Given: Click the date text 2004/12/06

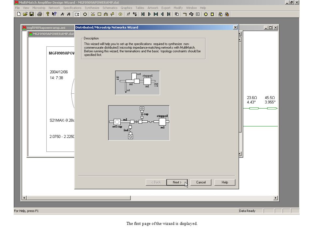Looking at the screenshot, I should (59, 72).
